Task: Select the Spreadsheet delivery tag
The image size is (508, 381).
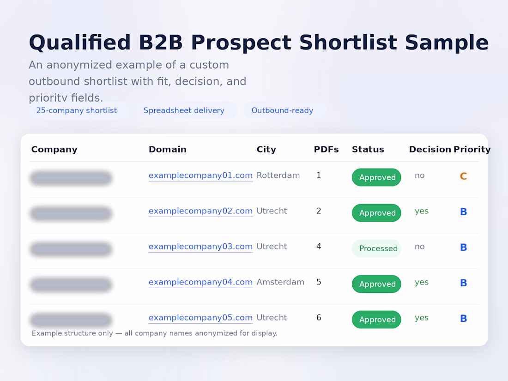Action: click(184, 110)
